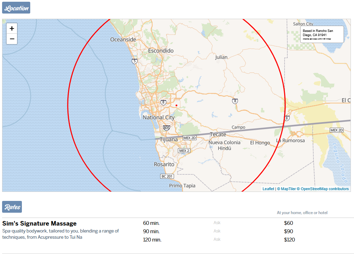Click Ask for the 90 min. session
The height and width of the screenshot is (254, 354).
tap(217, 231)
